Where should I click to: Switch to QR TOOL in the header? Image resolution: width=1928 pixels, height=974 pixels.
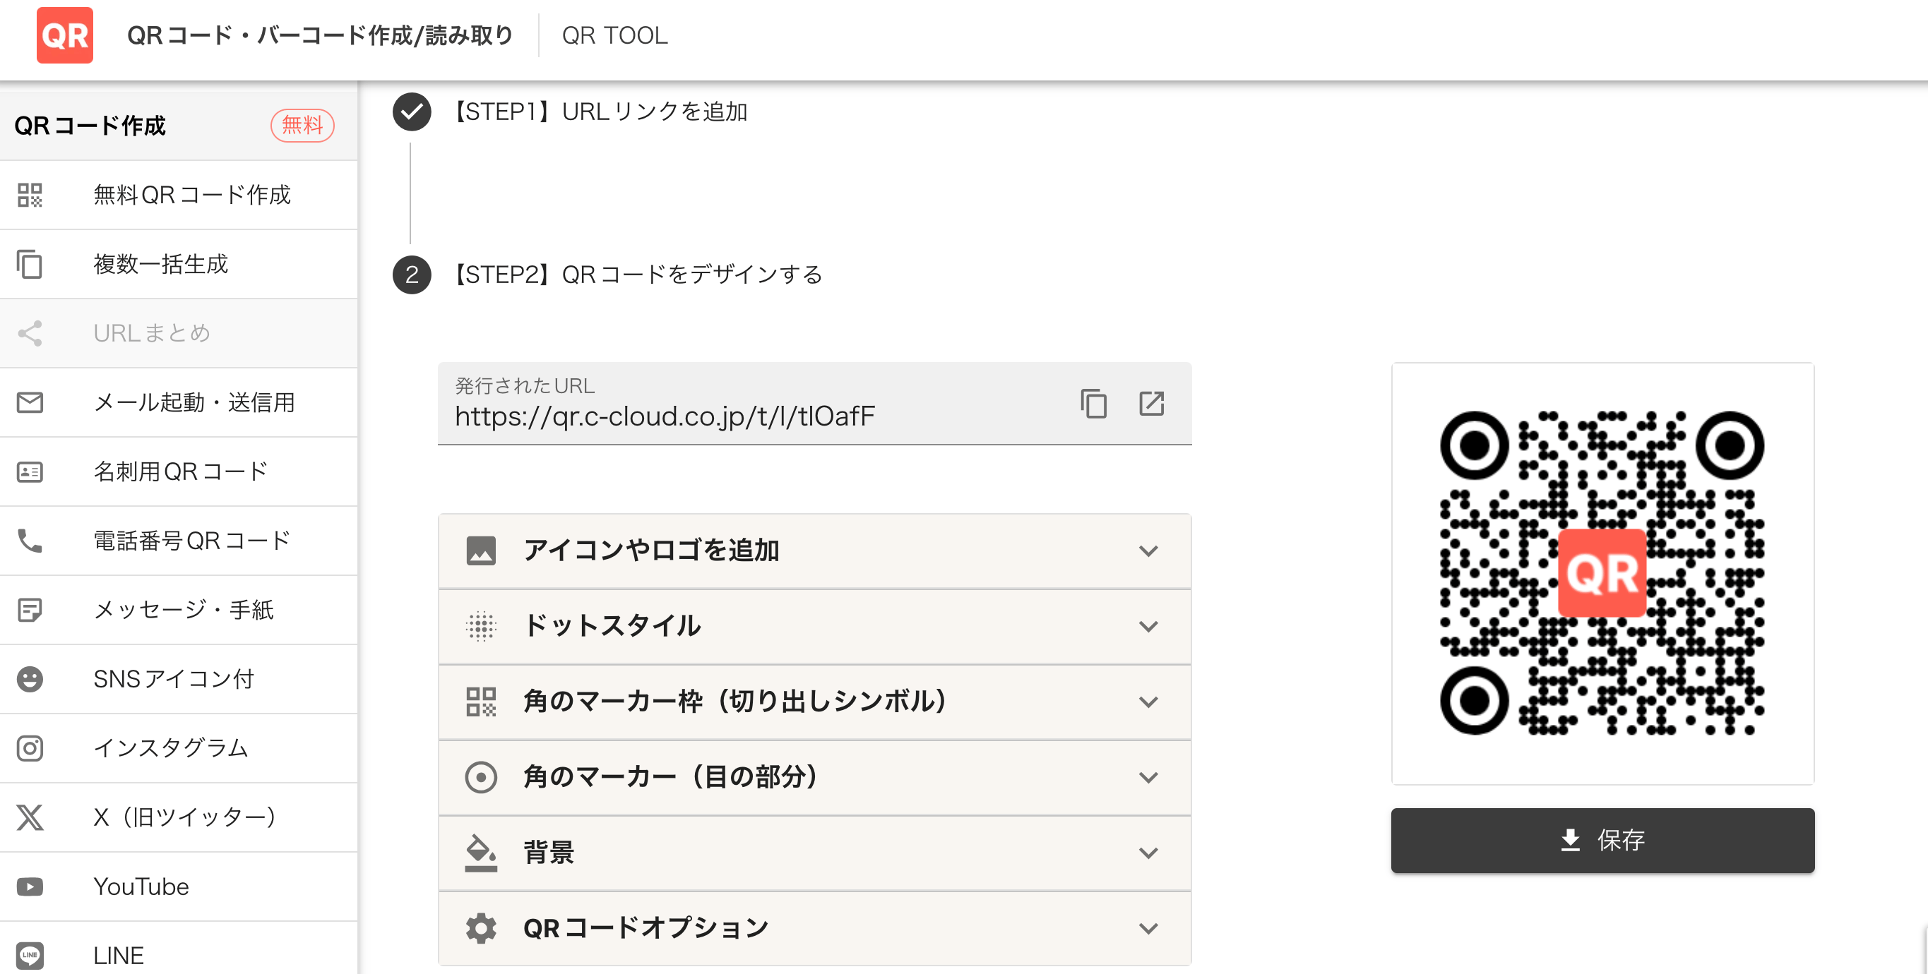click(x=614, y=35)
